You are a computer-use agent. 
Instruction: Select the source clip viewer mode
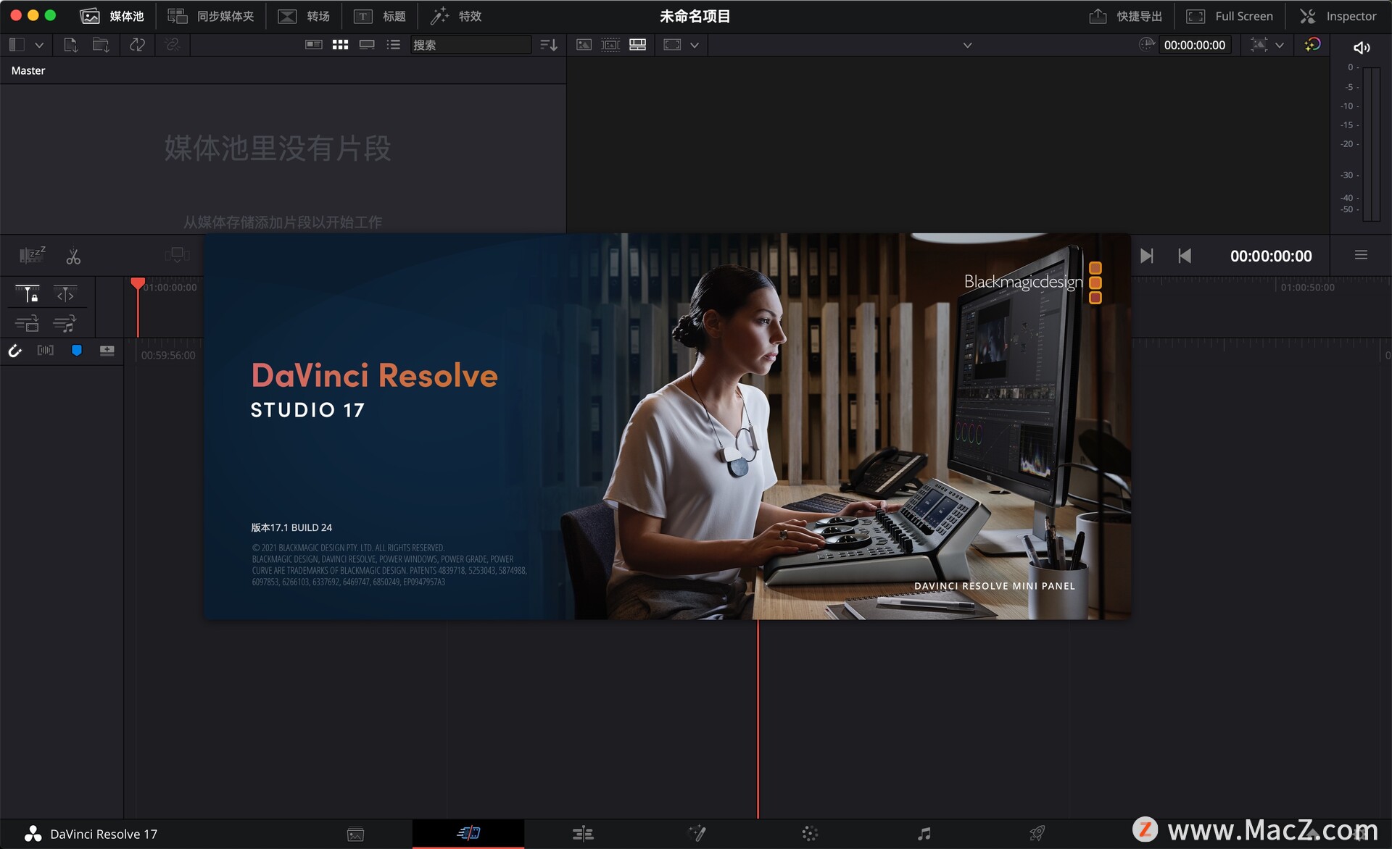click(x=584, y=45)
